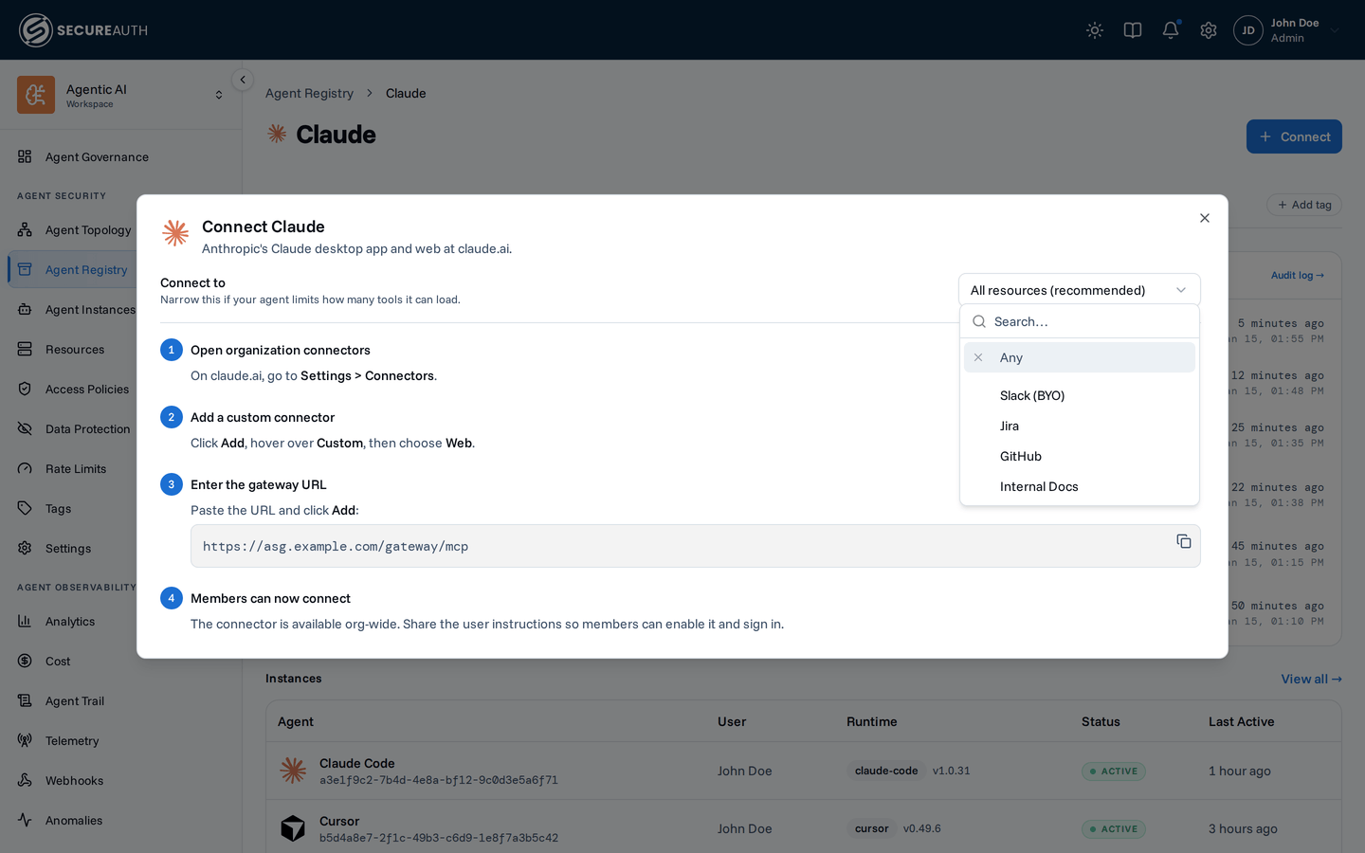The image size is (1365, 853).
Task: Click the Claude asterisk icon beside page title
Action: click(277, 134)
